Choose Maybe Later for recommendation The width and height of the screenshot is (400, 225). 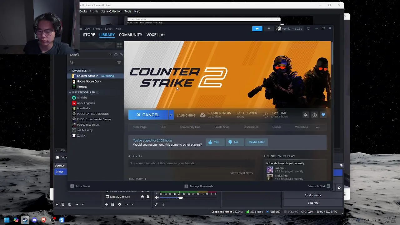pyautogui.click(x=257, y=142)
